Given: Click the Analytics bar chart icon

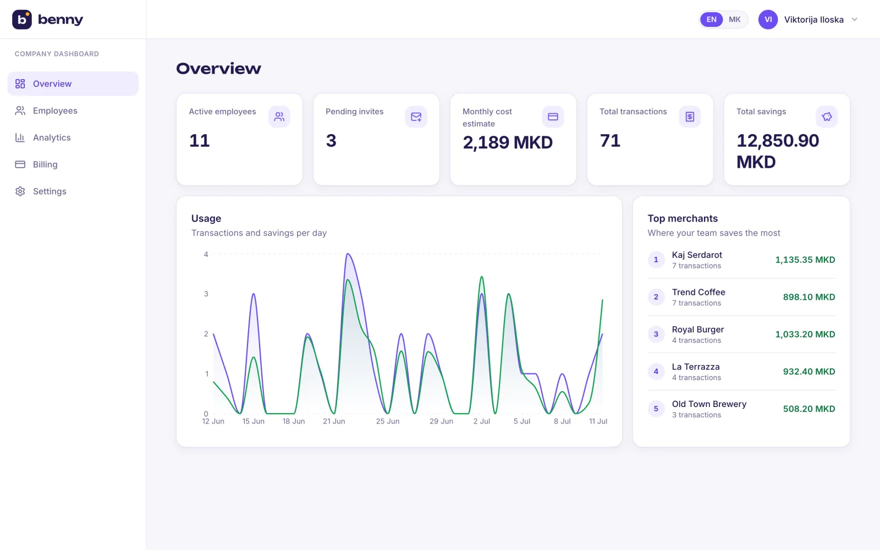Looking at the screenshot, I should [x=20, y=137].
